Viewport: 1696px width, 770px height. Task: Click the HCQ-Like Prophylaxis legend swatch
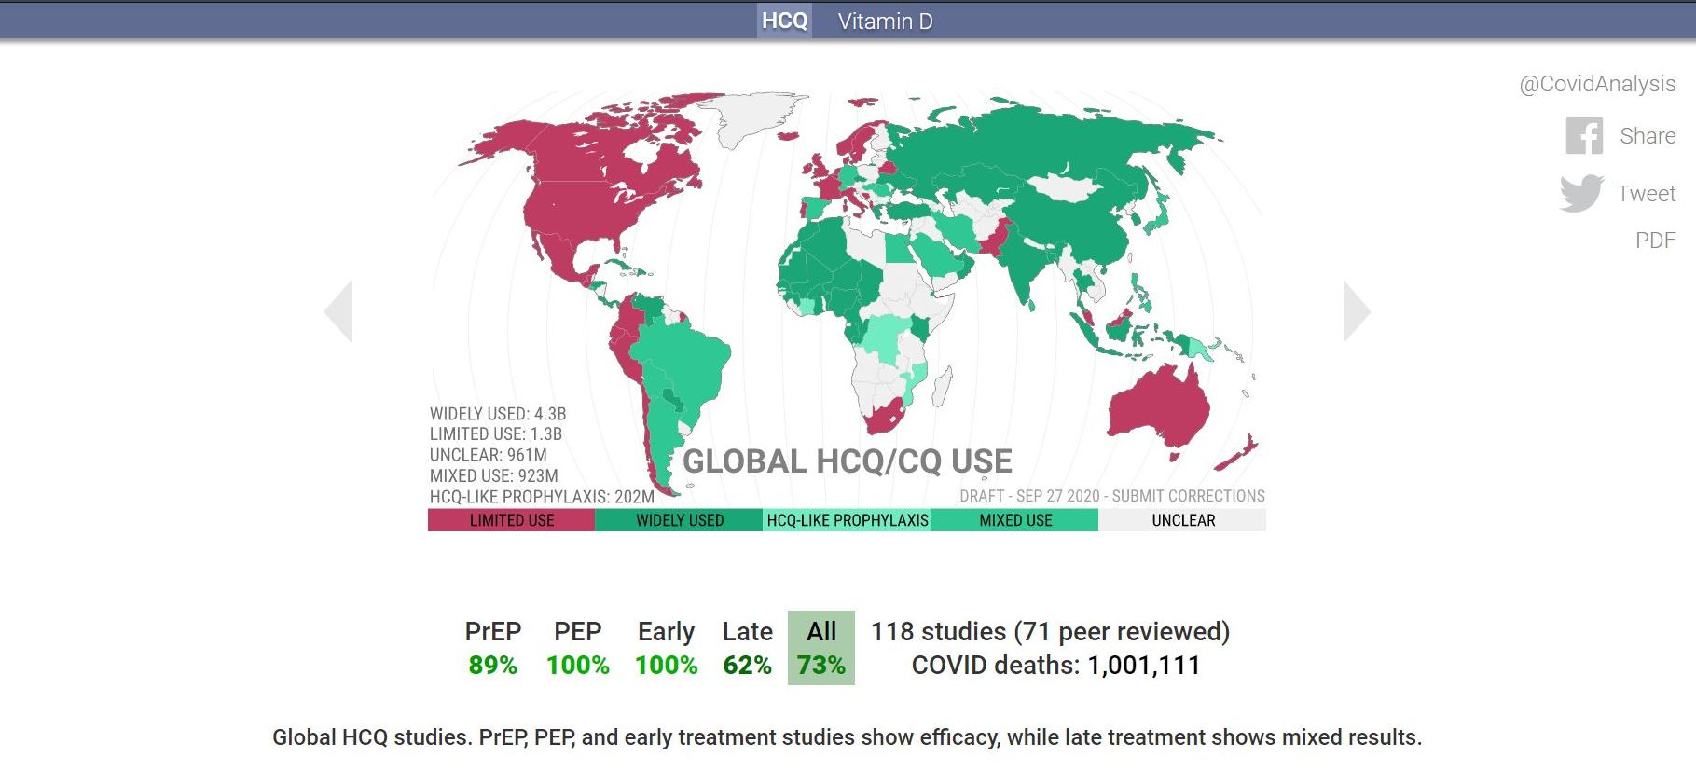point(847,520)
